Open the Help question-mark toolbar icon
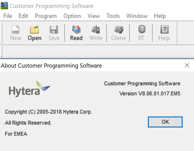Viewport: 194px width, 151px height. (x=164, y=33)
